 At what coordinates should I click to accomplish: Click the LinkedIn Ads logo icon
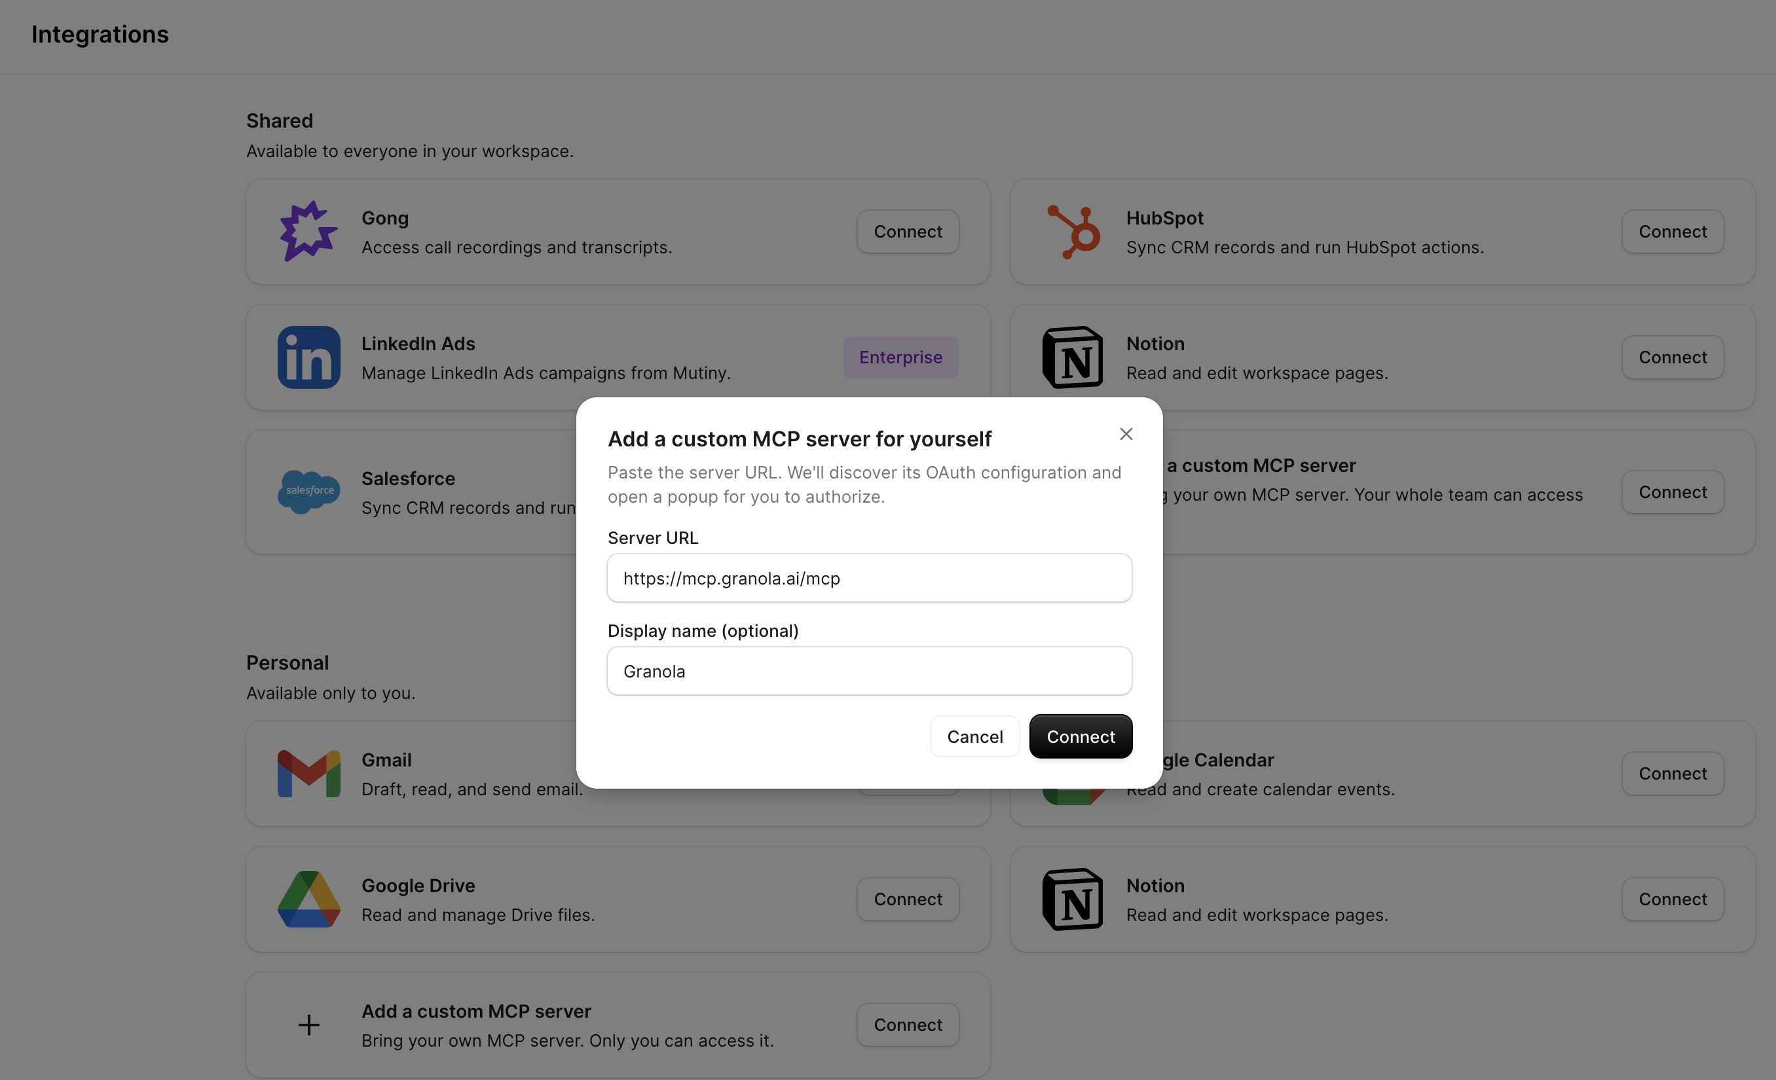point(308,357)
